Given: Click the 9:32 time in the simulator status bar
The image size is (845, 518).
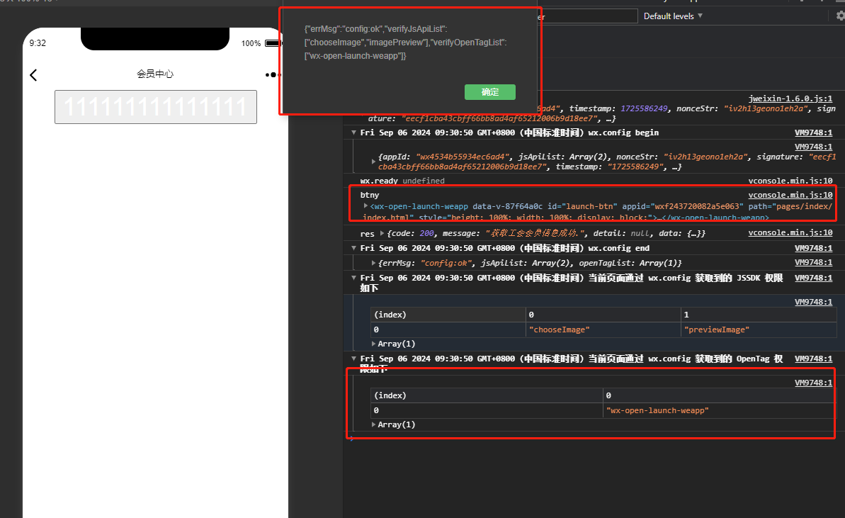Looking at the screenshot, I should click(38, 43).
